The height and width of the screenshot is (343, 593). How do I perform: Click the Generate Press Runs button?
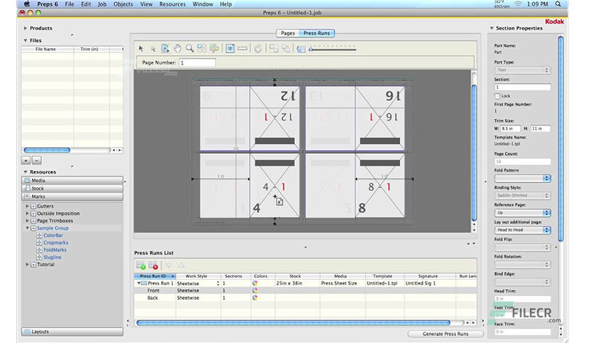click(445, 333)
